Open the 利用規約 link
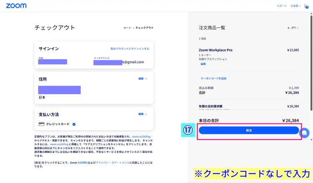The height and width of the screenshot is (183, 313). pos(83,163)
